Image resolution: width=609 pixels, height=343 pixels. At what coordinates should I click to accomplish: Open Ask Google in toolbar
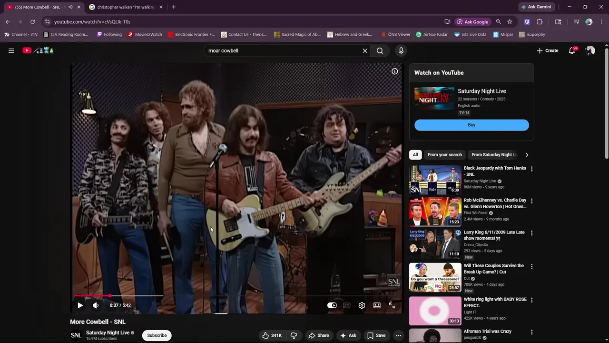point(473,22)
